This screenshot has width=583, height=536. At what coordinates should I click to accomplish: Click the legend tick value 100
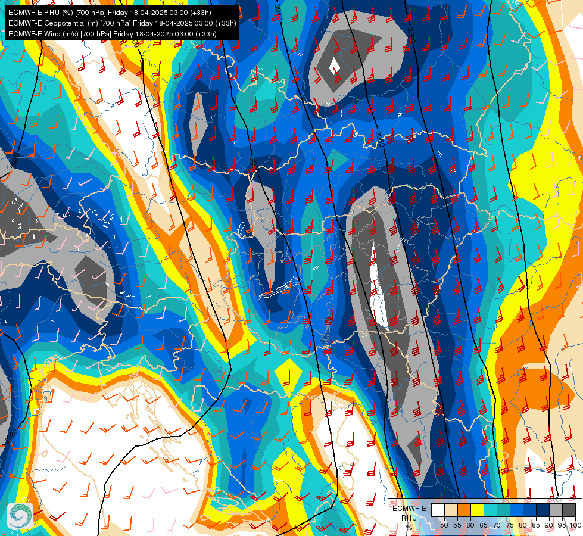click(575, 525)
